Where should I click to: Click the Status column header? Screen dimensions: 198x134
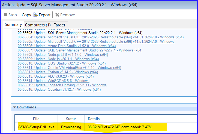pyautogui.click(x=71, y=119)
